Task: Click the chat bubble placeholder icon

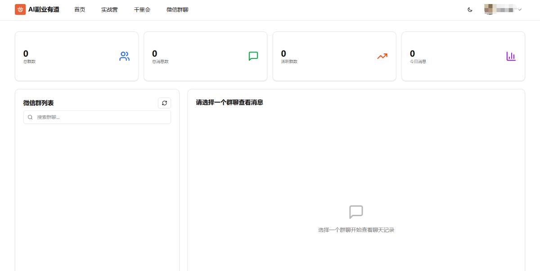Action: pos(356,212)
